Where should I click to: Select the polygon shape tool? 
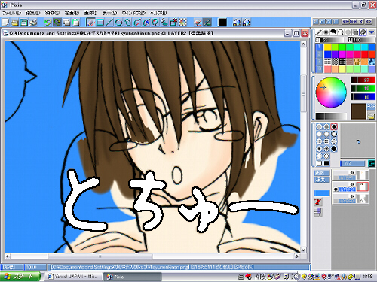(x=127, y=23)
